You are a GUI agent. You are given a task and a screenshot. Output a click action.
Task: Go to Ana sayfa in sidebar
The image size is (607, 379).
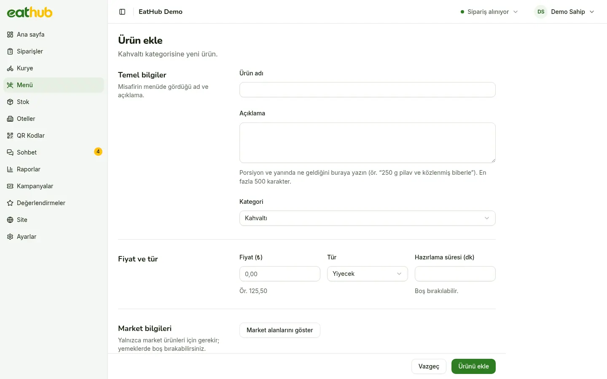click(x=54, y=35)
